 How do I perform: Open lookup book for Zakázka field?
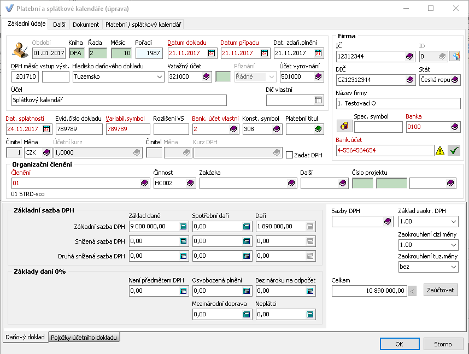pos(291,183)
